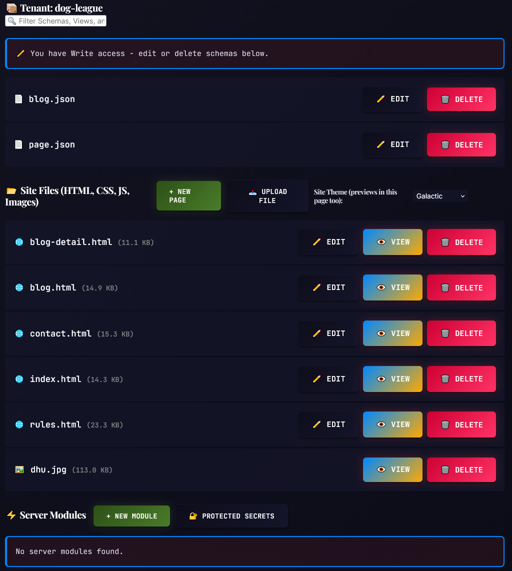Open the Upload File dialog
The image size is (512, 571).
(x=267, y=196)
